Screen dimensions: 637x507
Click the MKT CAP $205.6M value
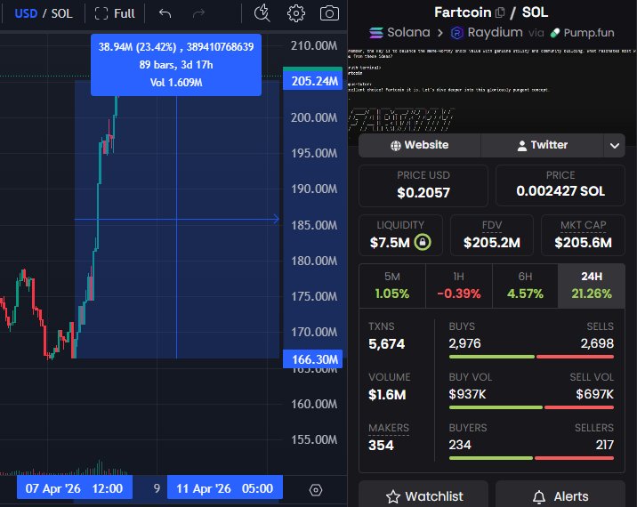tap(583, 243)
